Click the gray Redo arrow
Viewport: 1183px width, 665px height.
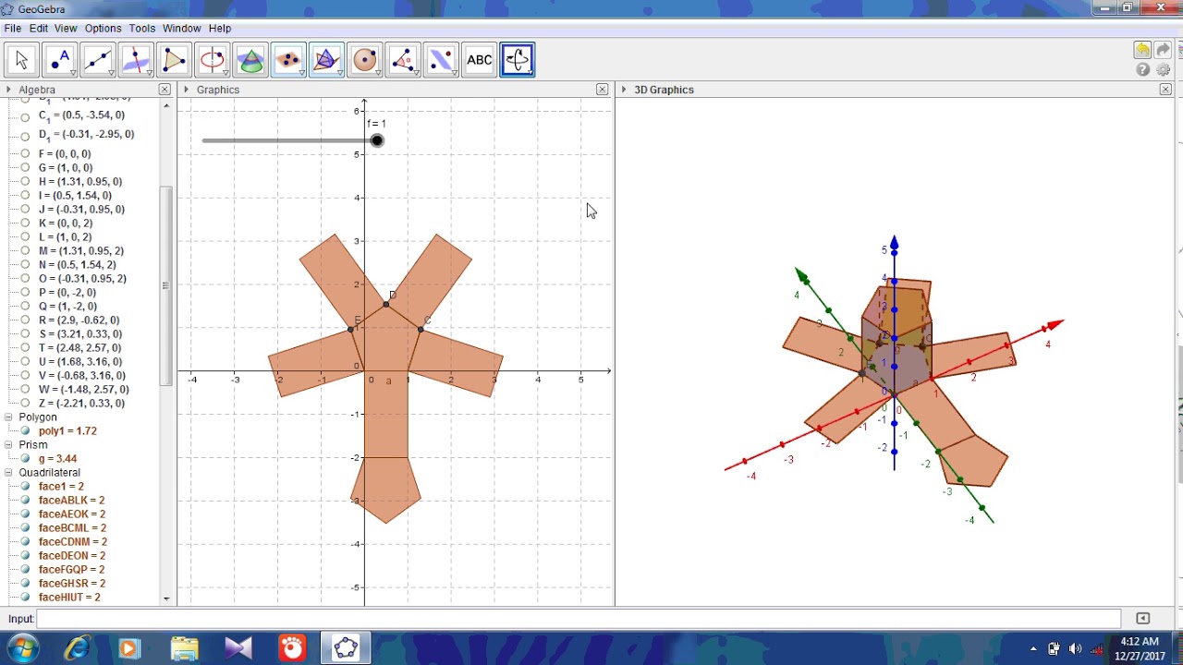pyautogui.click(x=1163, y=51)
